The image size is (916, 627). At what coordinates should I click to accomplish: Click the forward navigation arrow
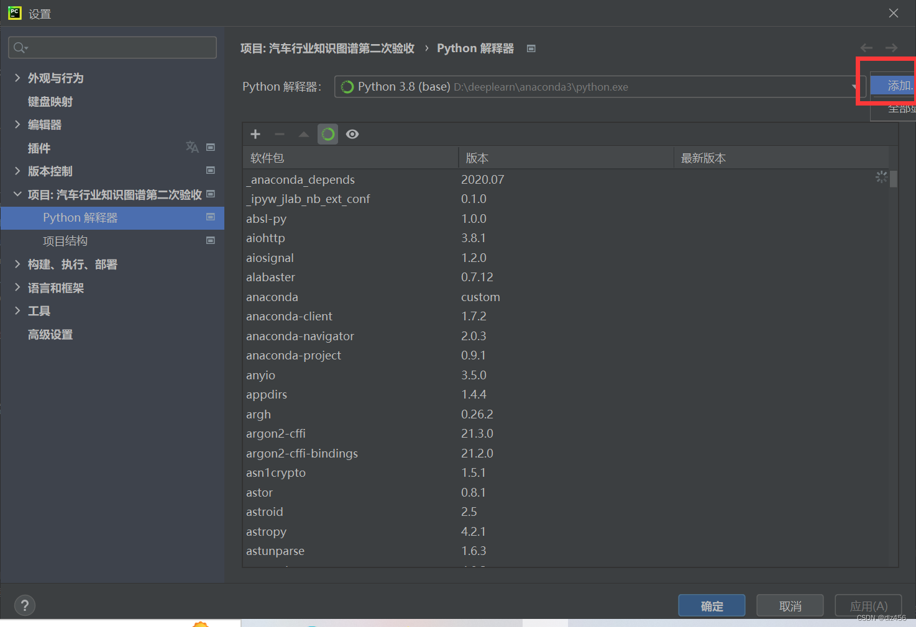coord(891,48)
